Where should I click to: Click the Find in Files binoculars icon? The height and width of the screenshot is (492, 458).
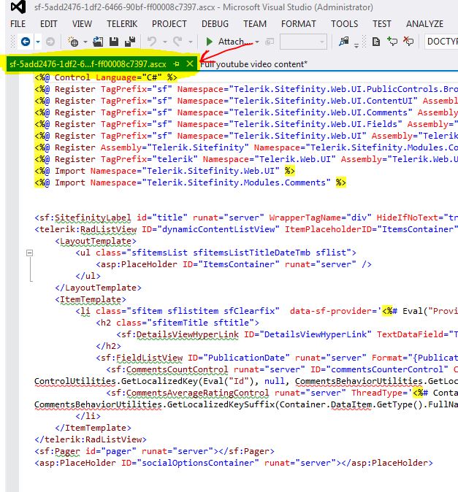click(344, 42)
